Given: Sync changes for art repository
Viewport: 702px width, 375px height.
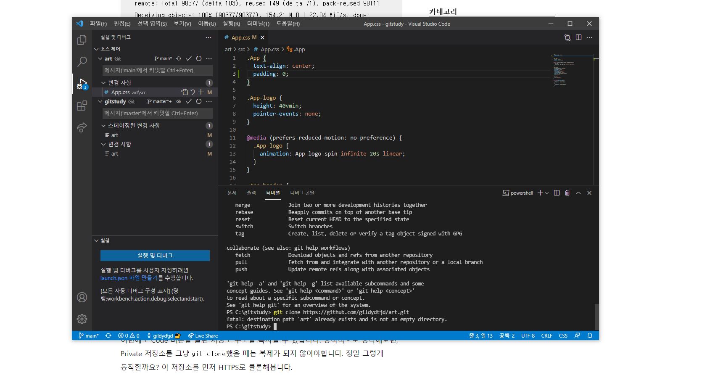Looking at the screenshot, I should point(179,58).
